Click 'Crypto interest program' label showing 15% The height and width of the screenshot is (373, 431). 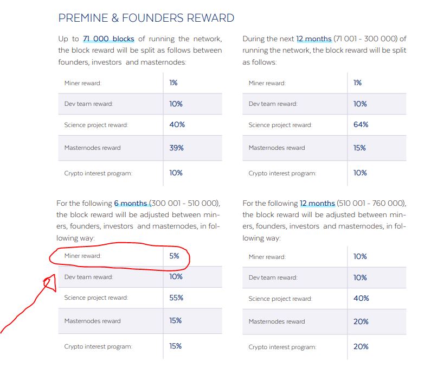(x=98, y=346)
